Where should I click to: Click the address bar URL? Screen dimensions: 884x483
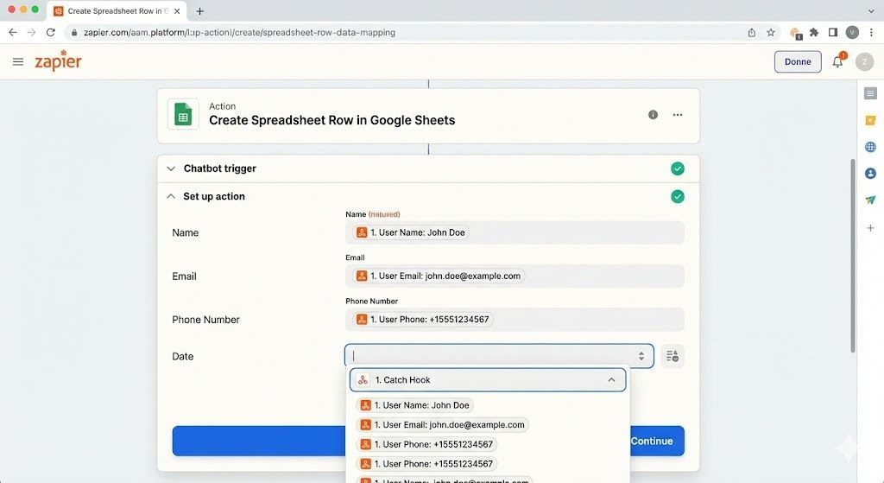(x=239, y=32)
